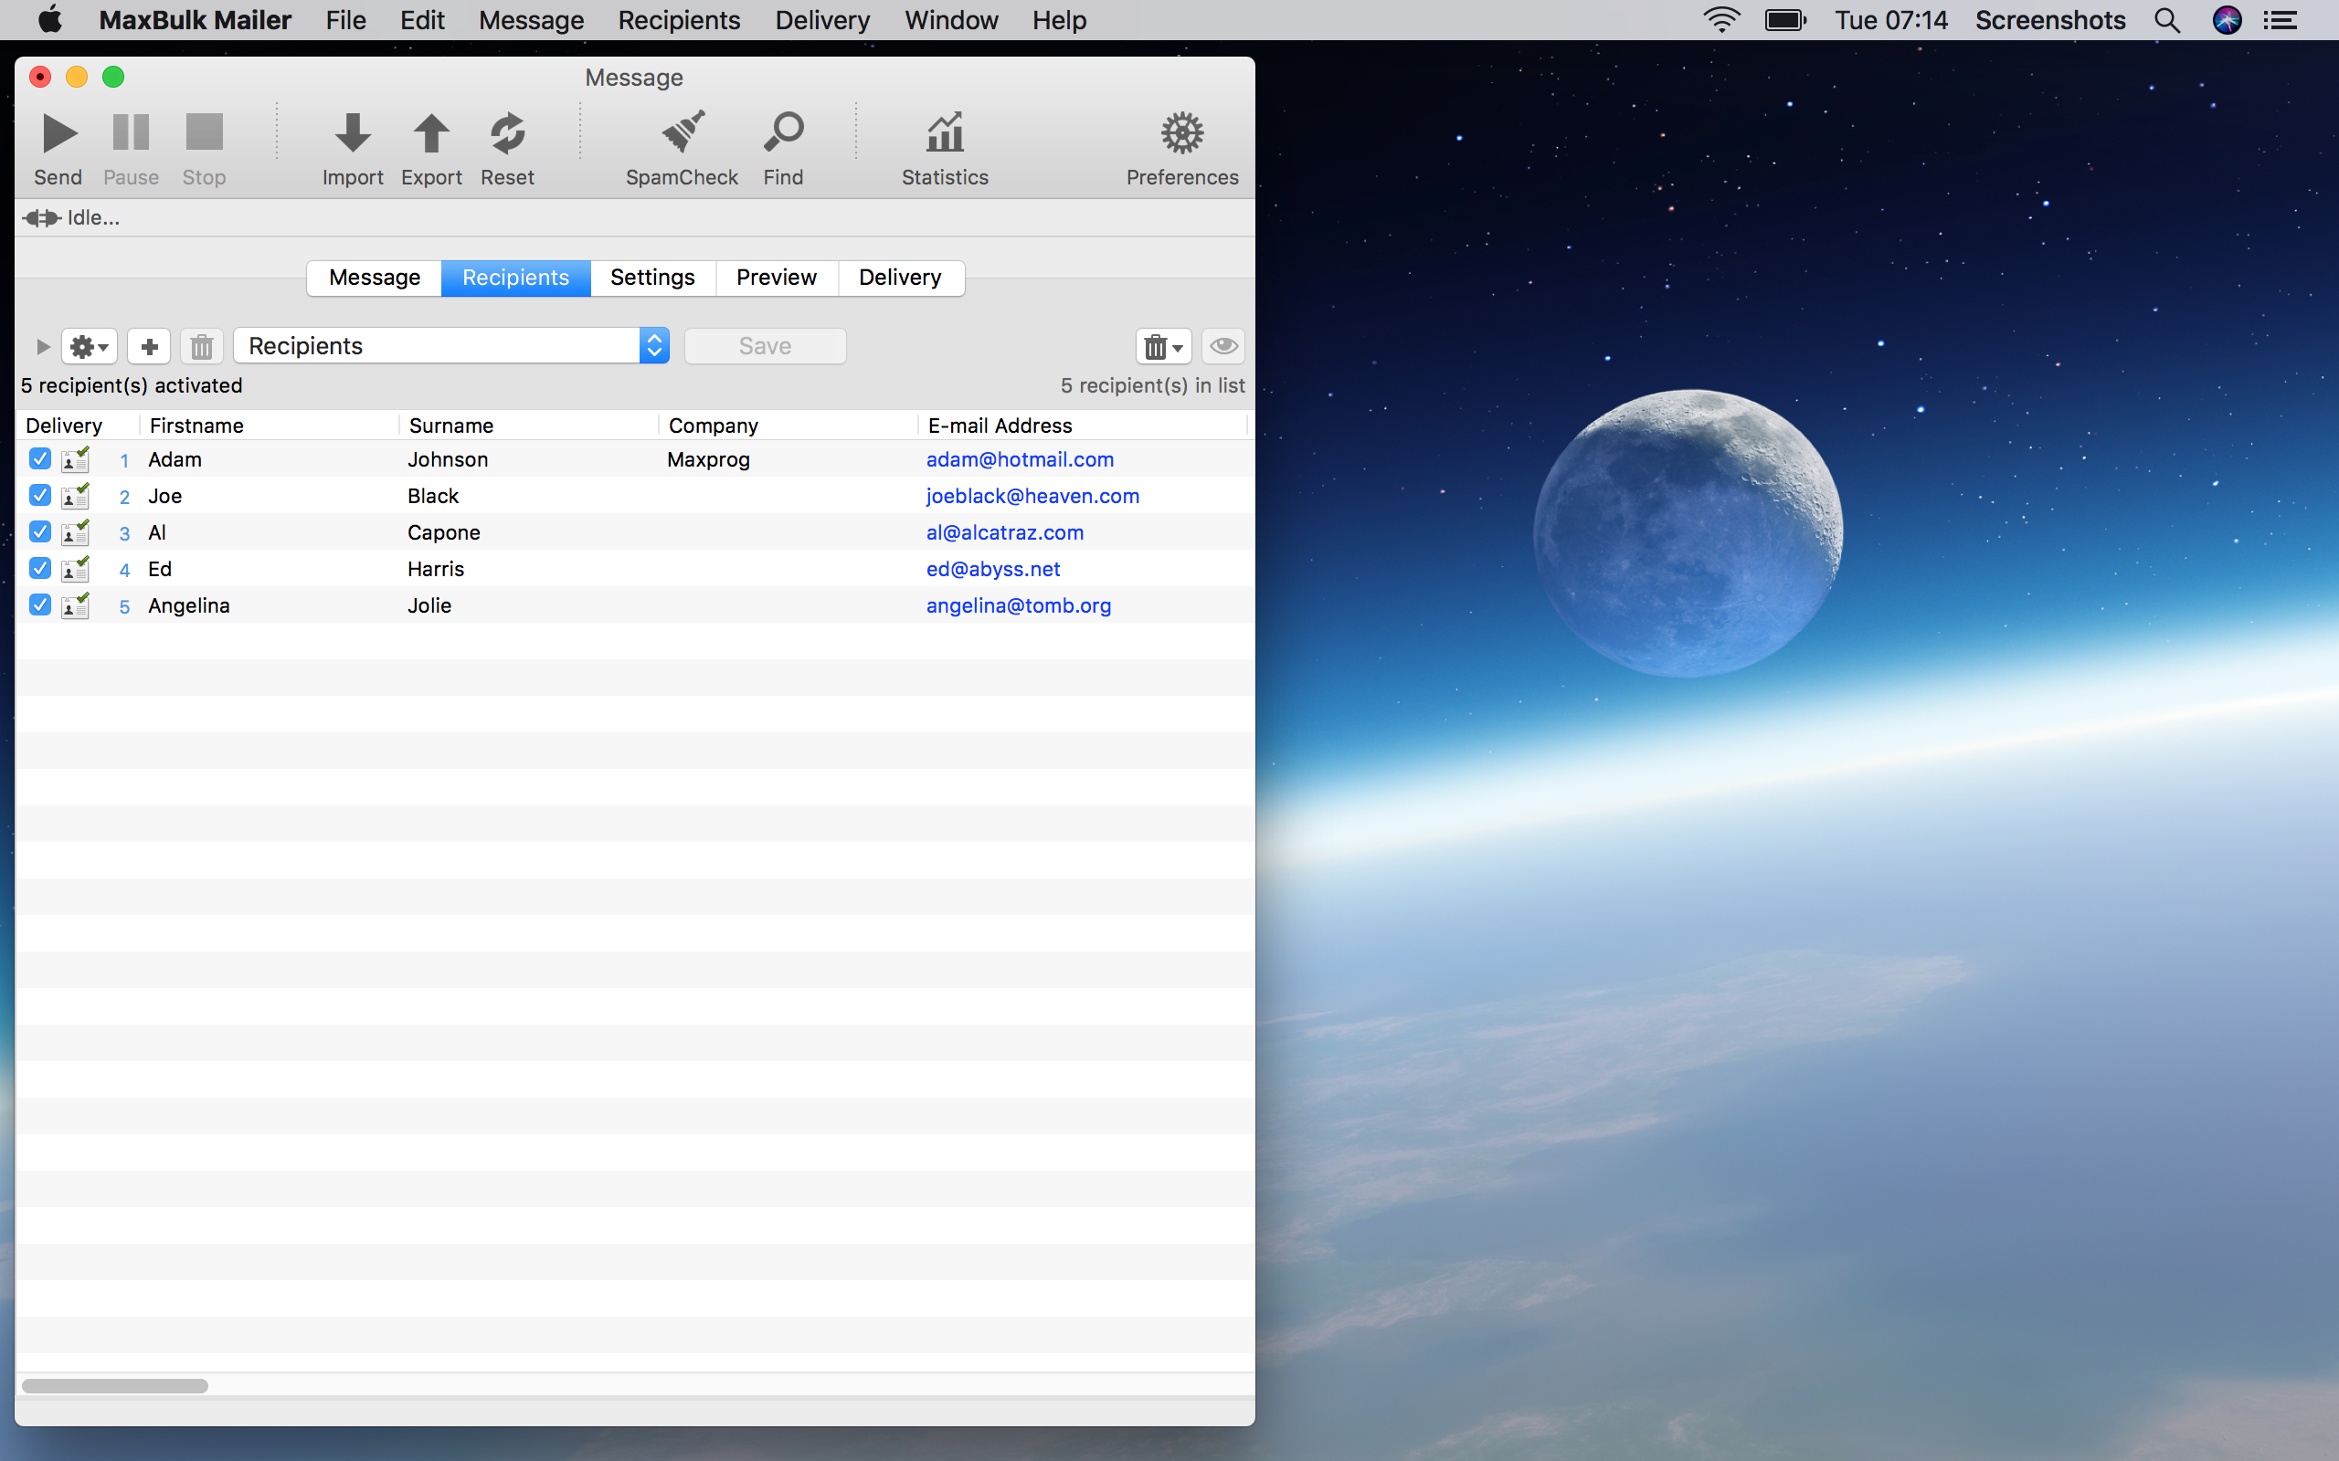Click the Export arrow icon
This screenshot has width=2339, height=1461.
(431, 133)
